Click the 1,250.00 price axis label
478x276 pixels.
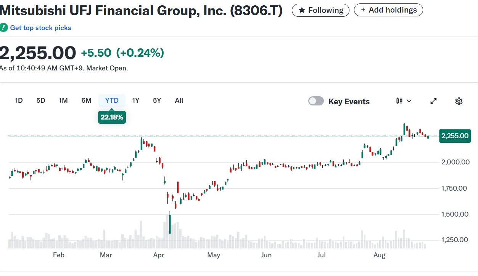point(454,240)
